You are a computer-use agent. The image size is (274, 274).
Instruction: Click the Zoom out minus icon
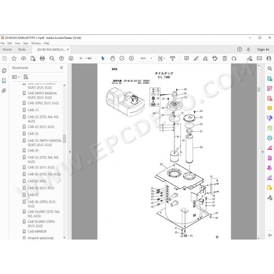[x=122, y=58]
